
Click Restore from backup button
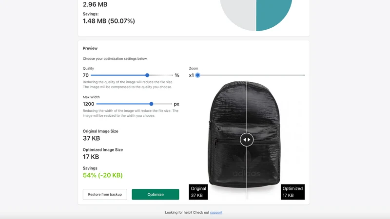click(x=105, y=194)
